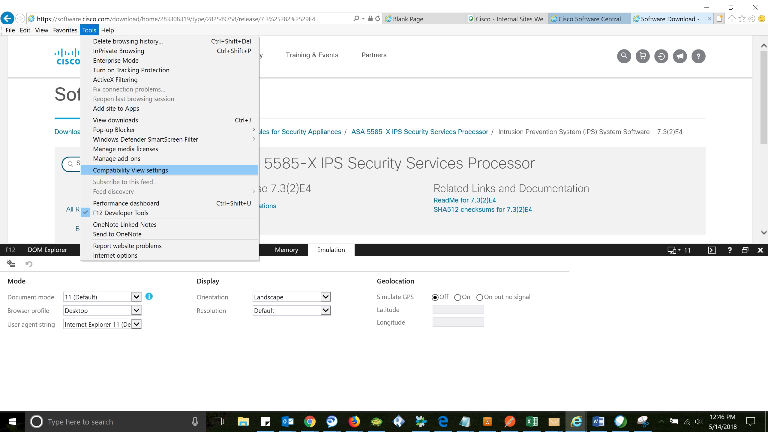Viewport: 768px width, 432px height.
Task: Click the refresh page icon in address bar
Action: [378, 19]
